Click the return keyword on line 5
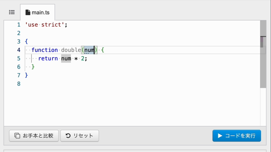271x152 pixels. tap(48, 58)
